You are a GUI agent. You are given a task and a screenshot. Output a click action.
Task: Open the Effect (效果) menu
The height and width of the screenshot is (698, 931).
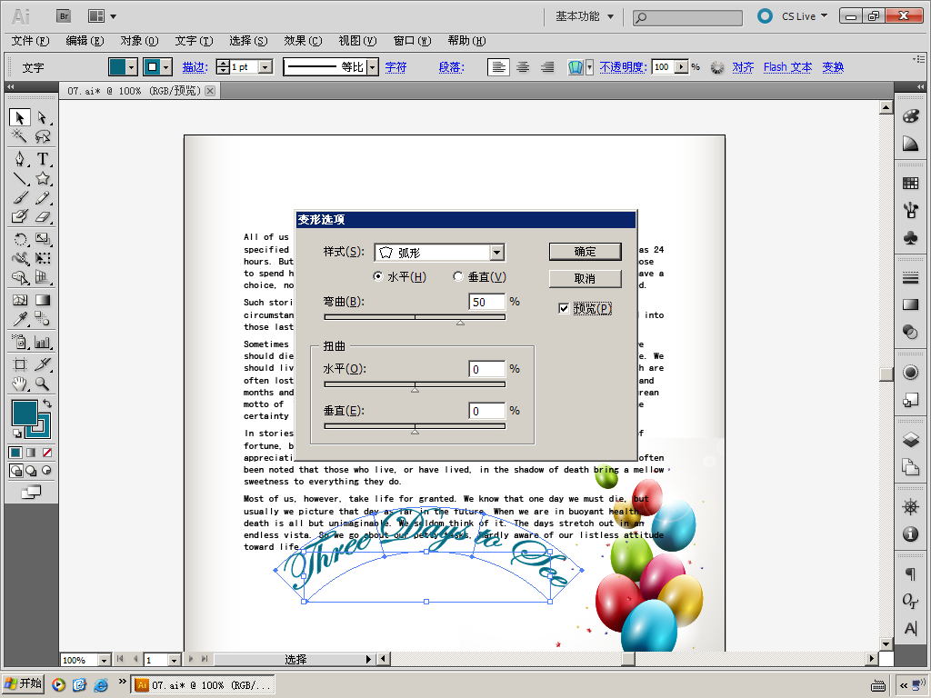tap(303, 41)
